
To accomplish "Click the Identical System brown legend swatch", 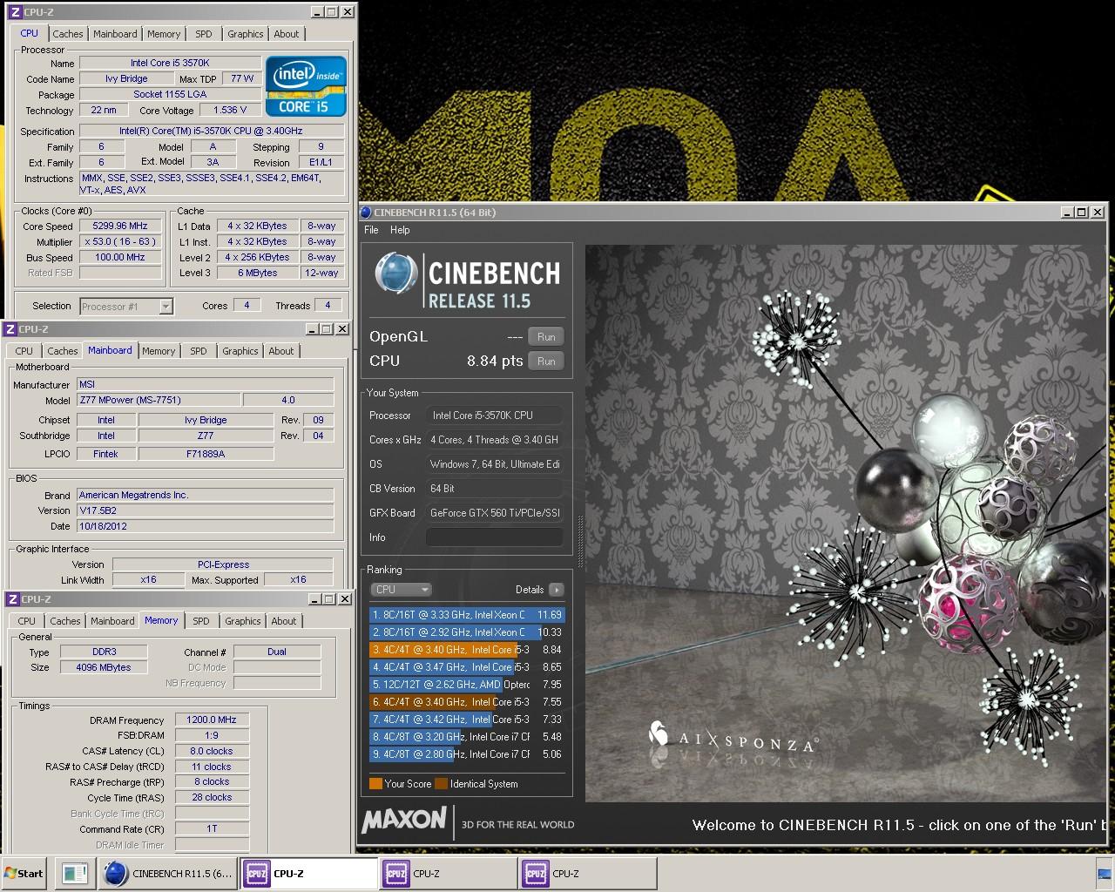I will [441, 784].
